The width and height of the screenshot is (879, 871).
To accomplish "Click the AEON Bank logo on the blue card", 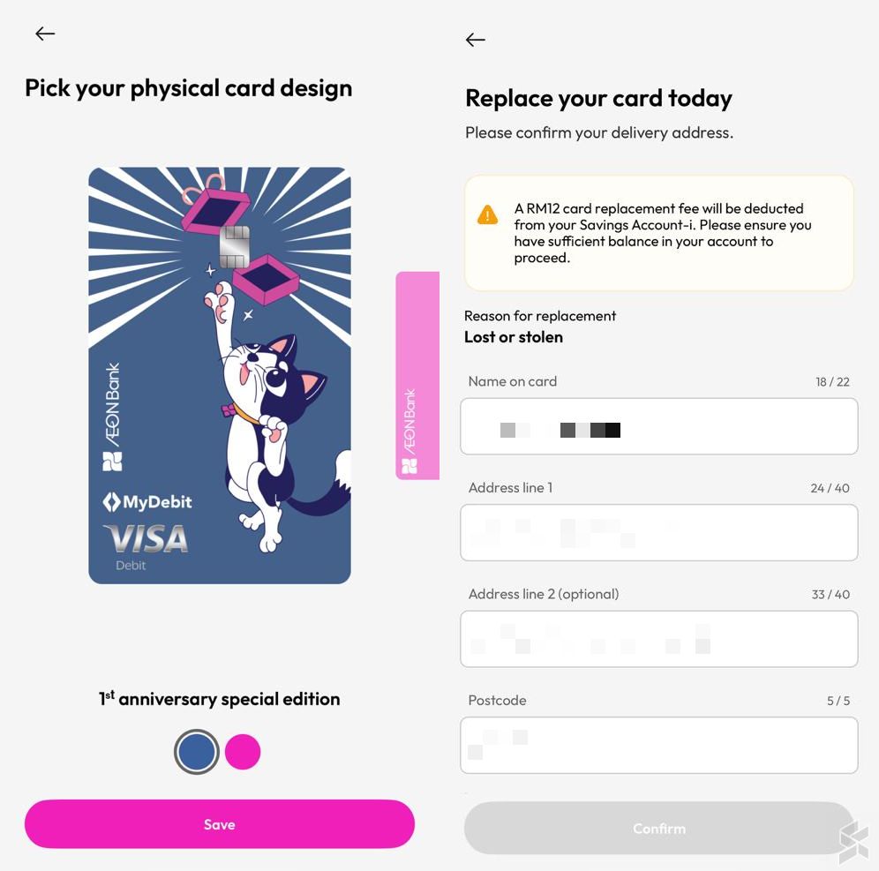I will point(112,417).
